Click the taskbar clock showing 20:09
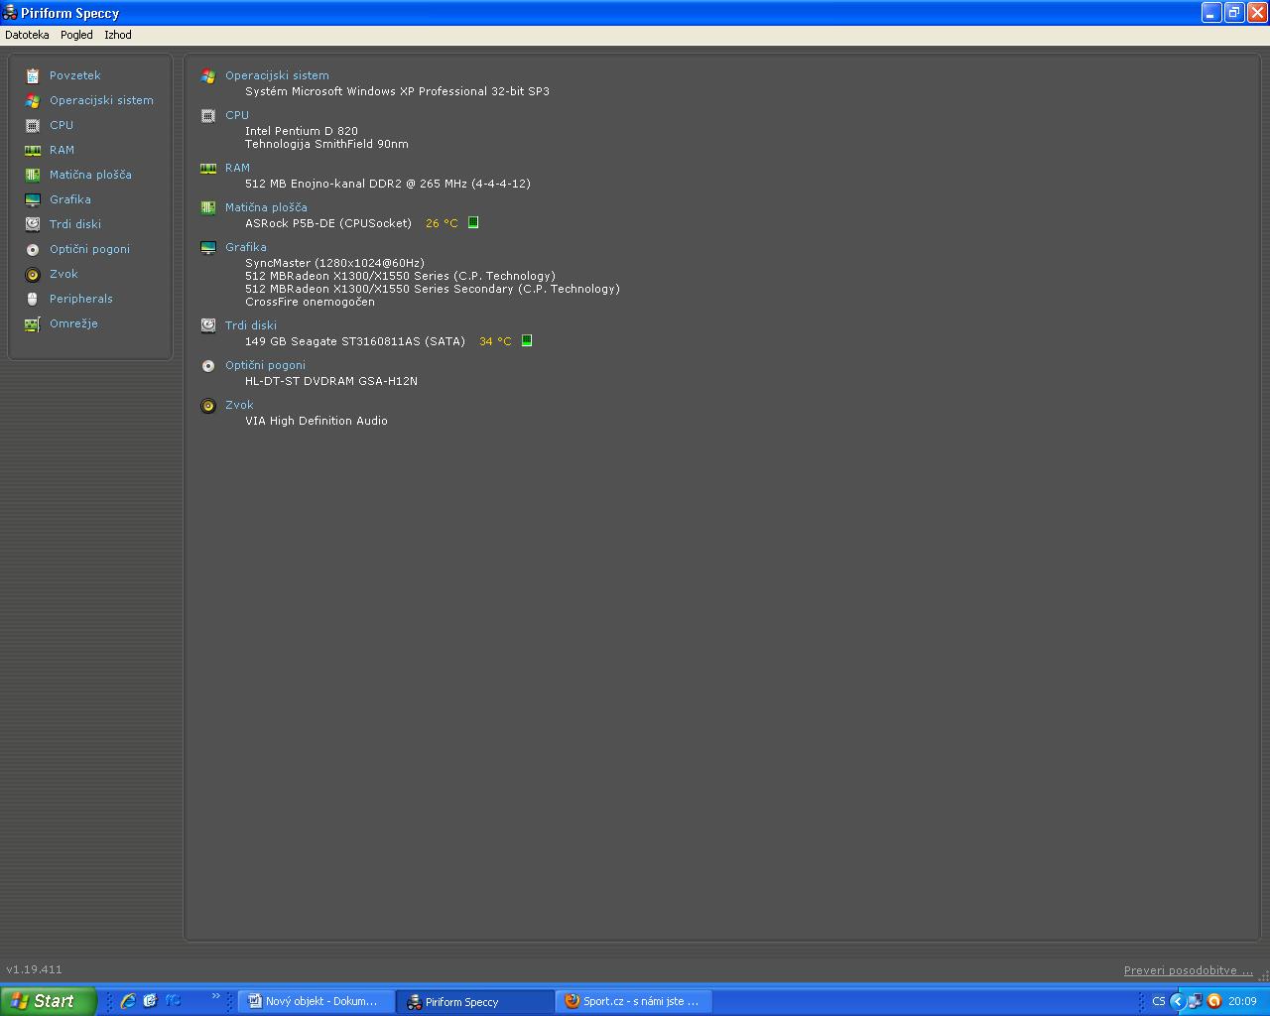Viewport: 1270px width, 1016px height. 1242,1001
